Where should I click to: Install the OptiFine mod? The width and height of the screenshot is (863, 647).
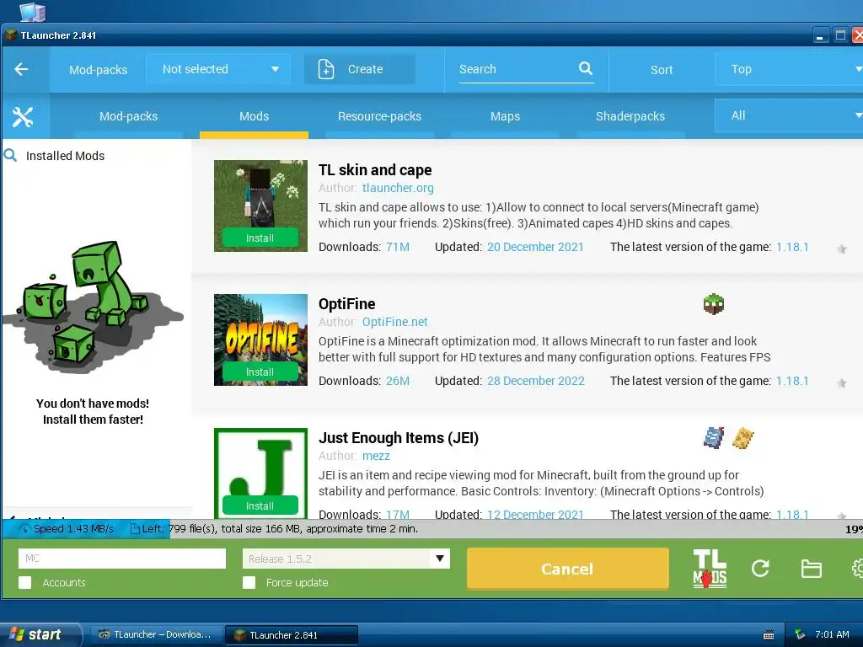[x=260, y=372]
